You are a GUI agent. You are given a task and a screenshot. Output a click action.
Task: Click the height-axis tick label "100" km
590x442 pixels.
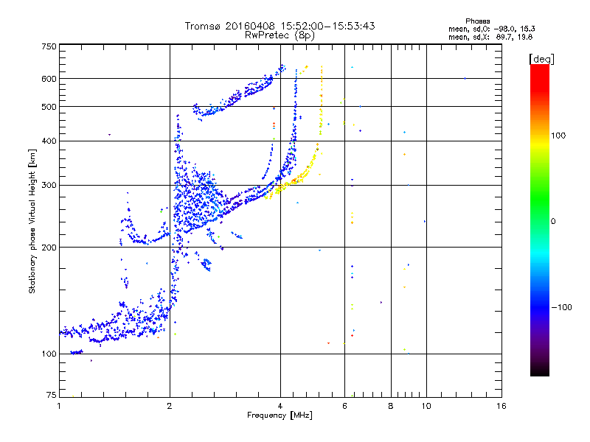pos(49,354)
